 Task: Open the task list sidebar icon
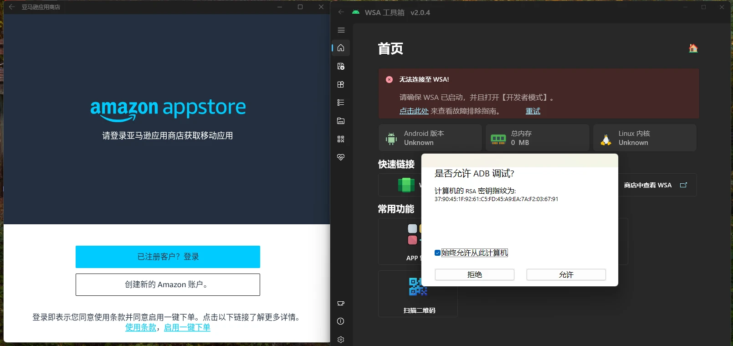pyautogui.click(x=341, y=103)
